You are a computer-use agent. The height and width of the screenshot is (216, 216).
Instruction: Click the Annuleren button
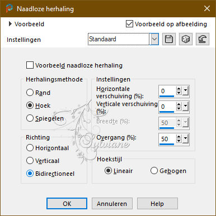click(x=112, y=204)
